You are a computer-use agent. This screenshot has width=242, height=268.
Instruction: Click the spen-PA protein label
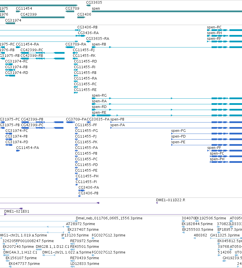click(118, 125)
